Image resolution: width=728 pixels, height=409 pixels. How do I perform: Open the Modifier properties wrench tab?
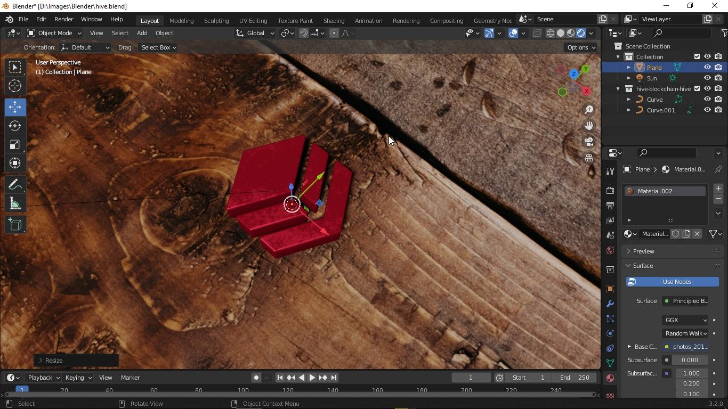click(x=610, y=304)
